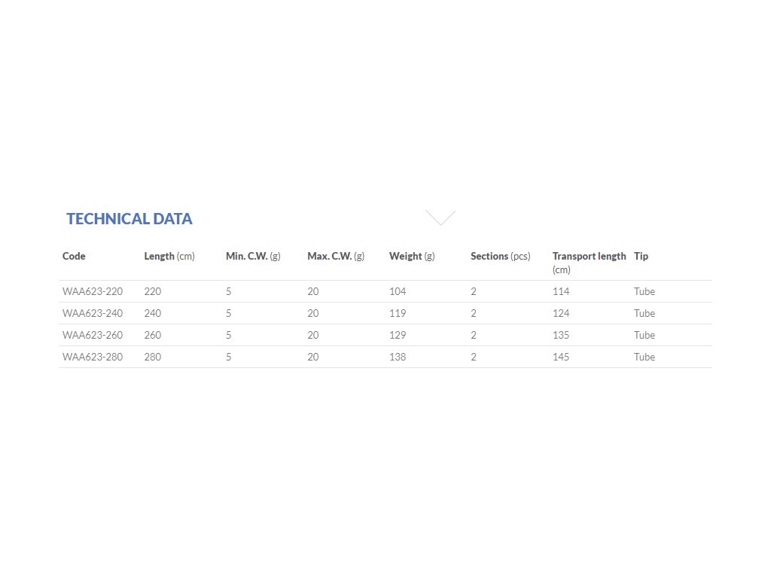This screenshot has height=578, width=771.
Task: Click the Tube tip cell for WAA623-260
Action: [x=645, y=335]
